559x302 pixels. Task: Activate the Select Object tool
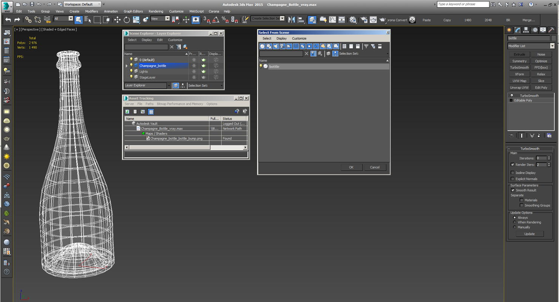pyautogui.click(x=79, y=20)
